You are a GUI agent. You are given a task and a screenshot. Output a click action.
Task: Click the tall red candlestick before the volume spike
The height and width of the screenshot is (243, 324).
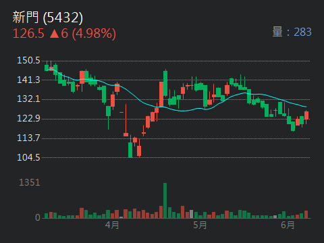[x=161, y=94]
